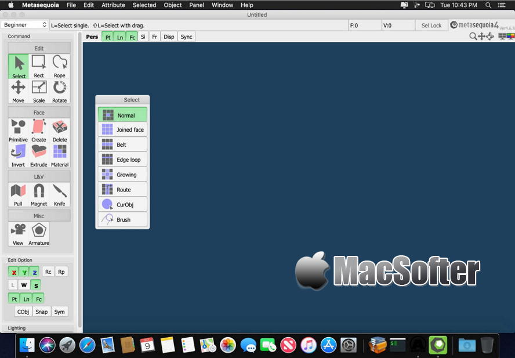Open the Panel menu

pos(197,5)
